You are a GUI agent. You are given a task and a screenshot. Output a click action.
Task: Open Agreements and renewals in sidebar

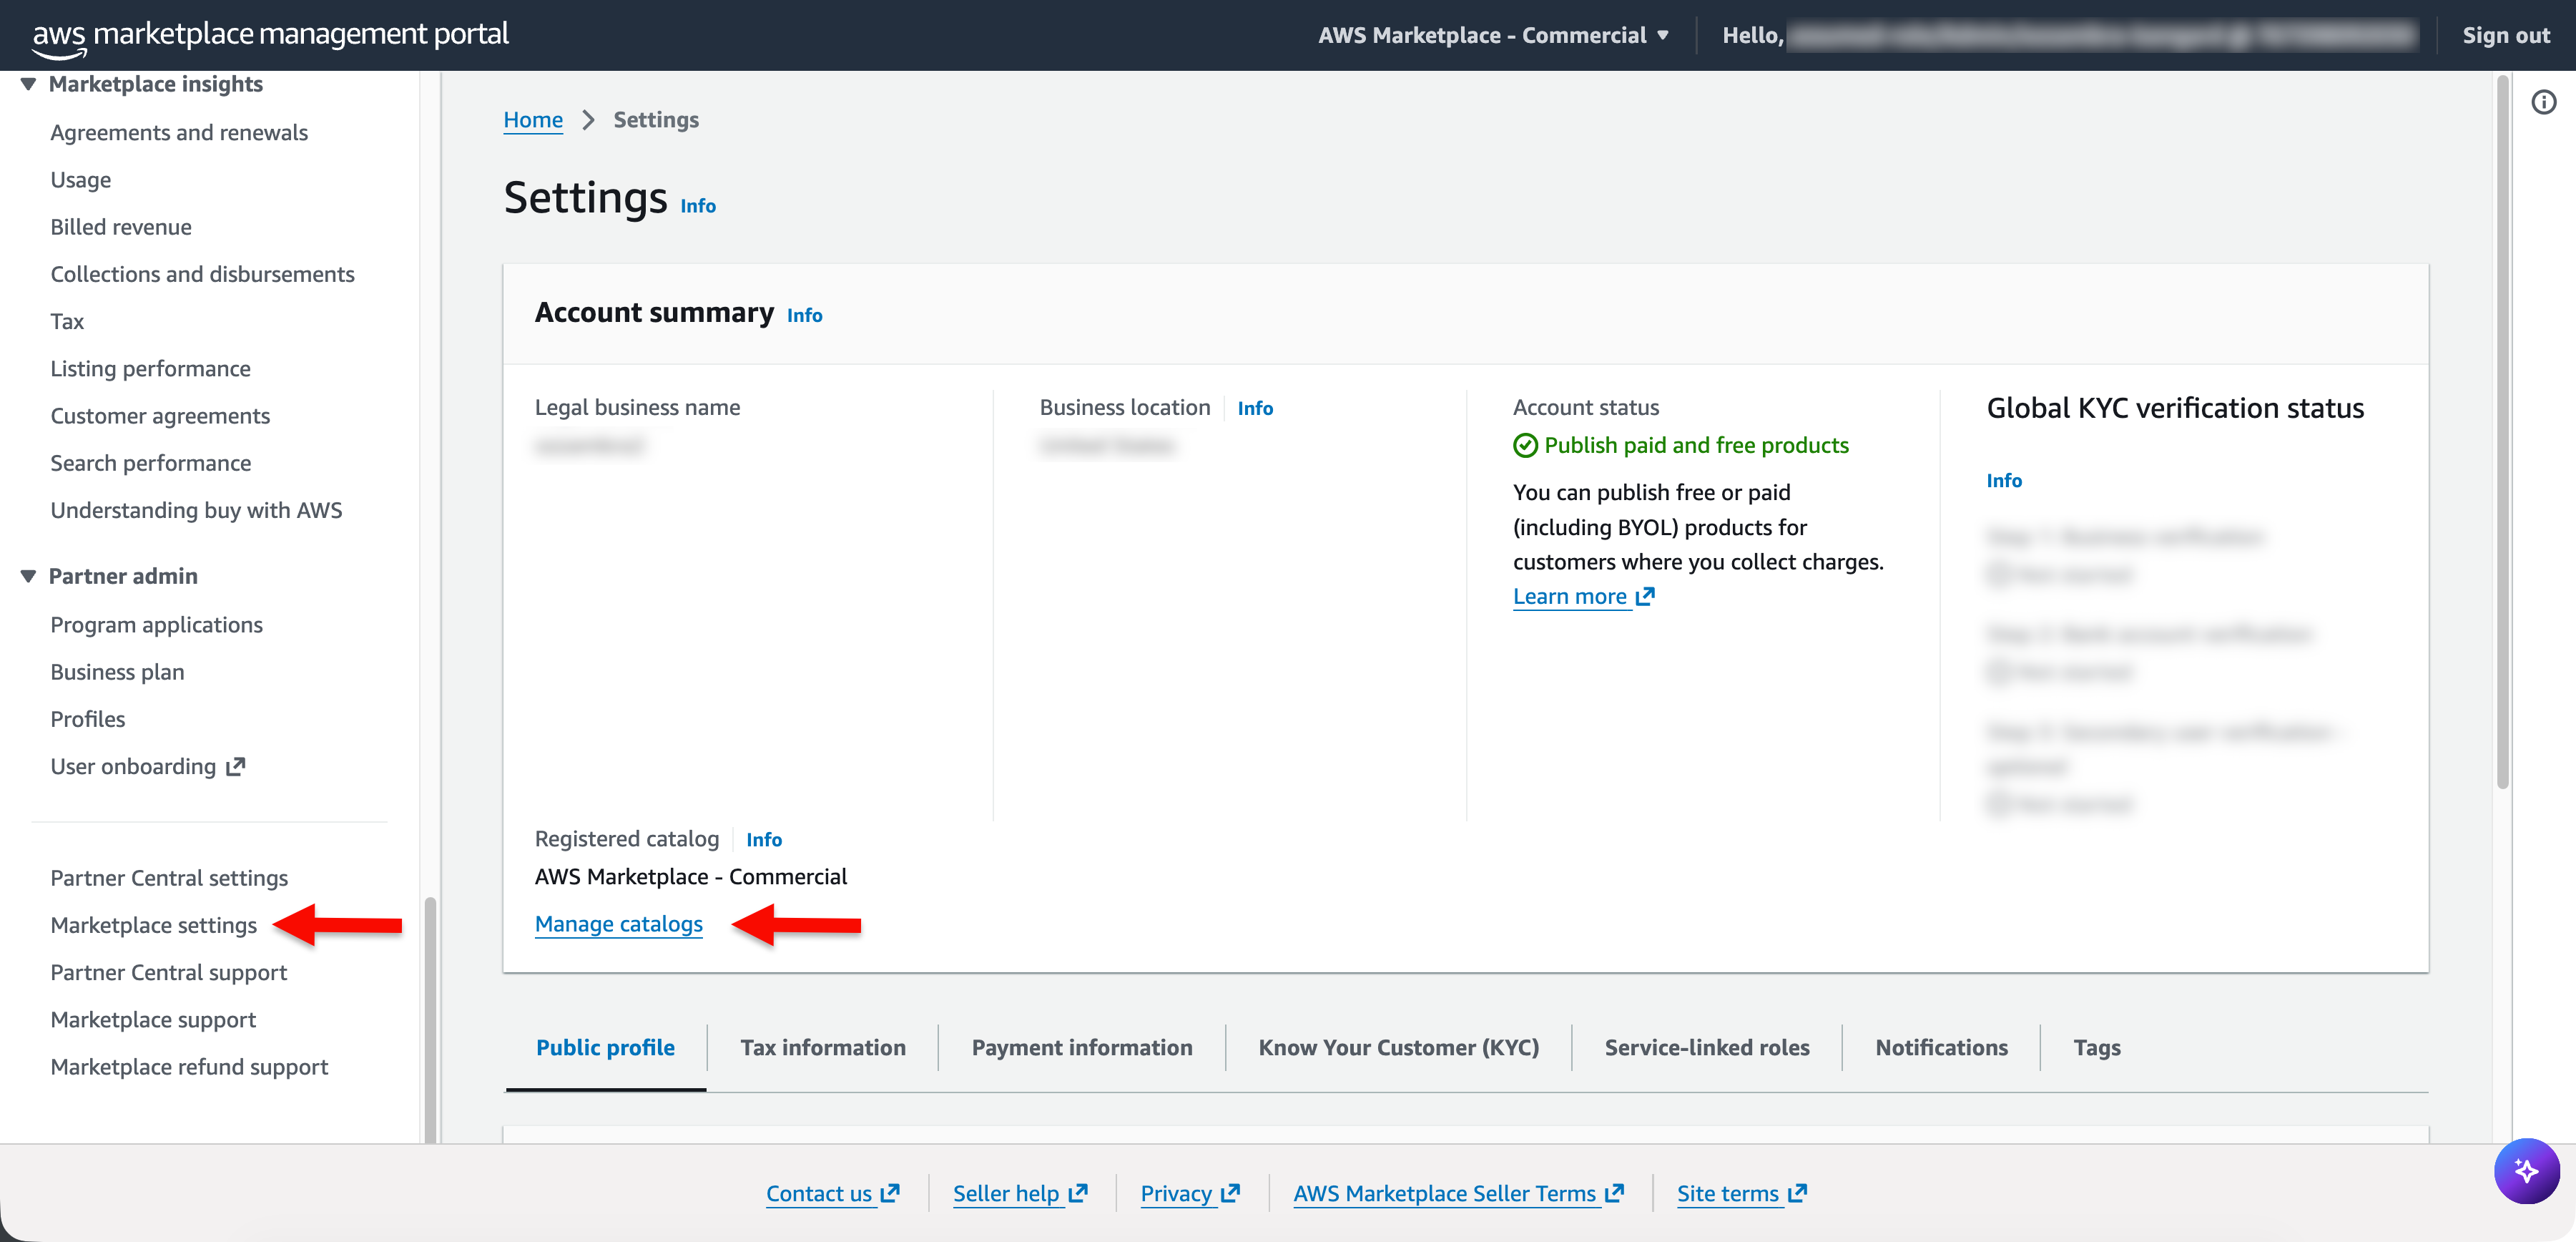click(x=179, y=132)
